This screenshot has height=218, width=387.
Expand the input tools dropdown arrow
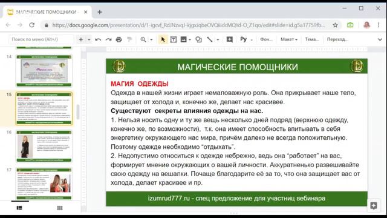pyautogui.click(x=252, y=40)
